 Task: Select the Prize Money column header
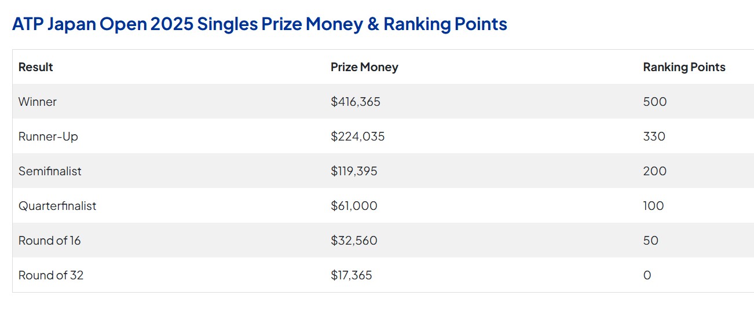(x=364, y=67)
